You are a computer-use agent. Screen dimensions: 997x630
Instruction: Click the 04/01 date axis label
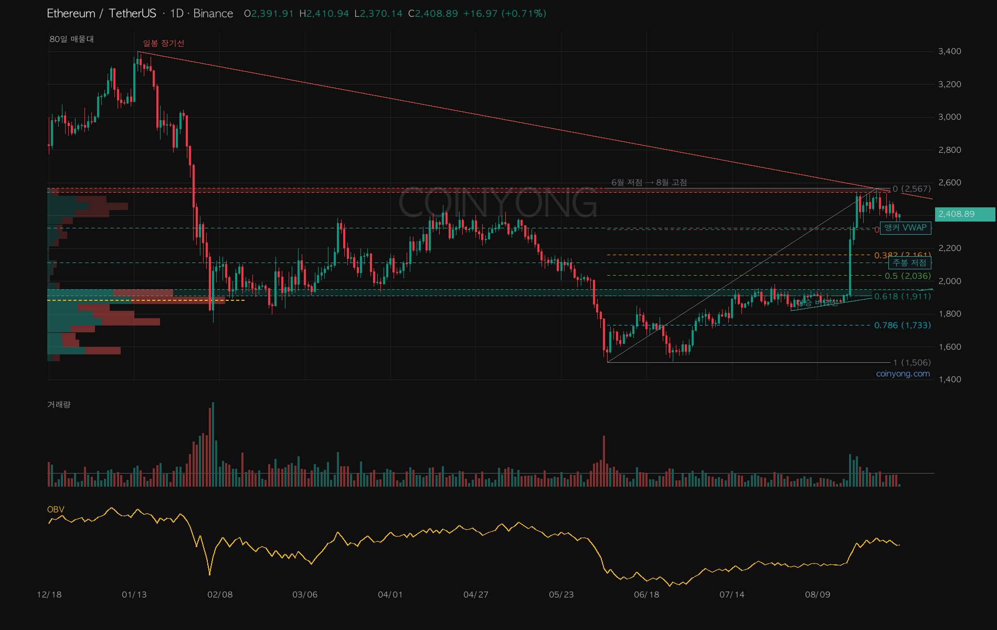pyautogui.click(x=390, y=595)
